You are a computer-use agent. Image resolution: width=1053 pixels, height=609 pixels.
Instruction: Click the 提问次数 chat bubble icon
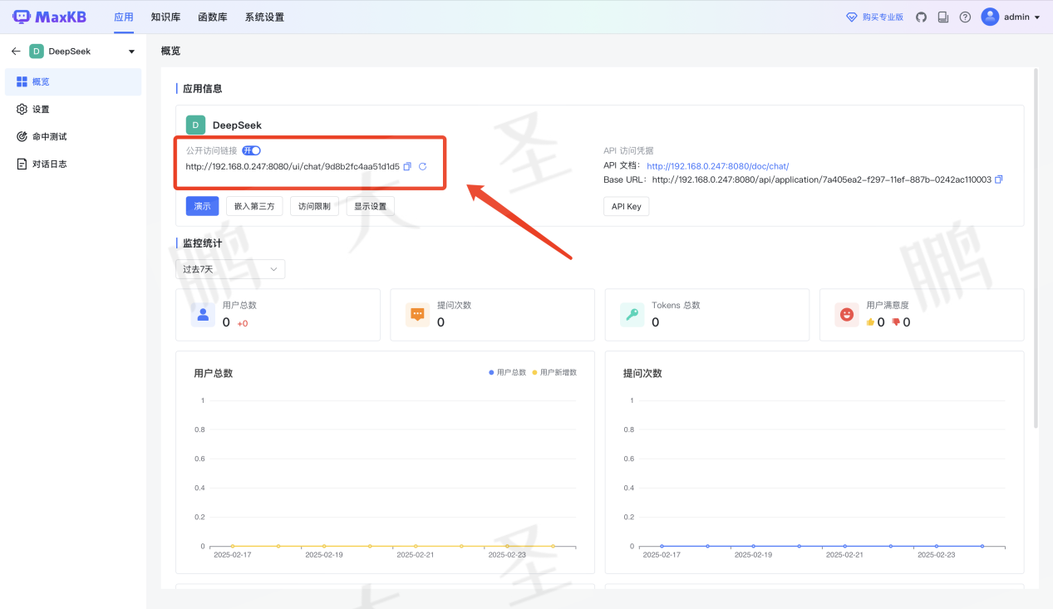pos(417,315)
